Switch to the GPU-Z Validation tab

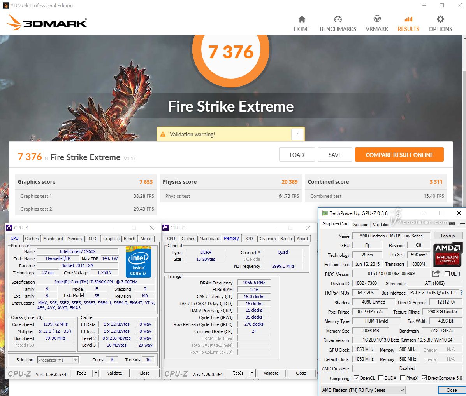click(x=382, y=225)
